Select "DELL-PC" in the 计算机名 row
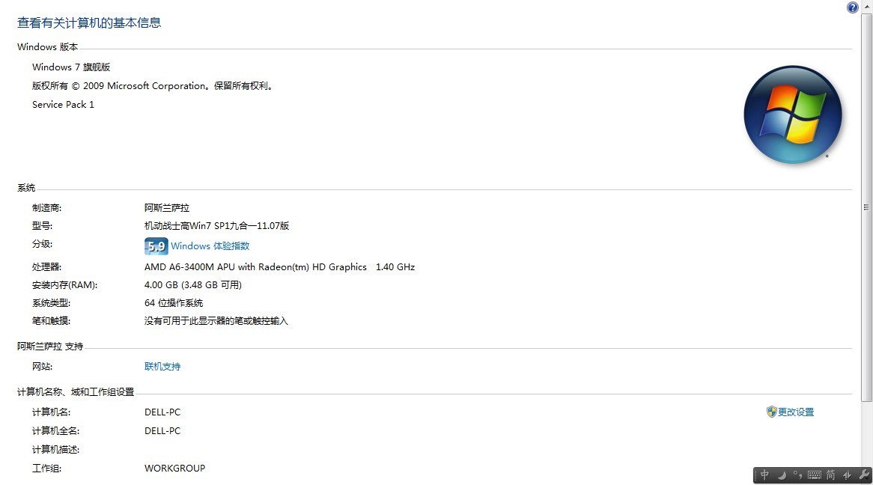Screen dimensions: 873x485 [x=162, y=412]
